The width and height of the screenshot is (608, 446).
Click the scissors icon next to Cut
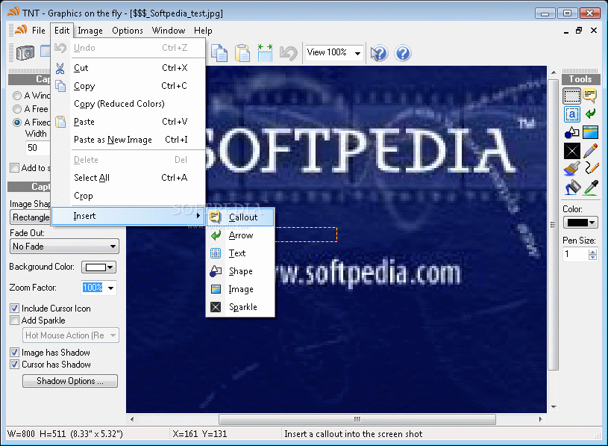60,68
